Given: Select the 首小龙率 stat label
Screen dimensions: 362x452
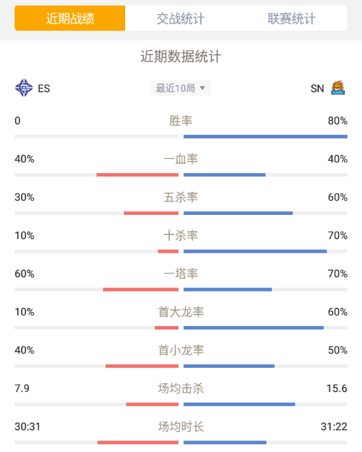Looking at the screenshot, I should [181, 350].
